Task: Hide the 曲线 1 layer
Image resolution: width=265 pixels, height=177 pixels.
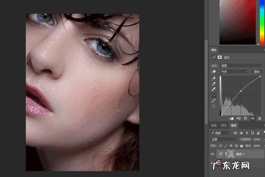Action: click(x=213, y=154)
